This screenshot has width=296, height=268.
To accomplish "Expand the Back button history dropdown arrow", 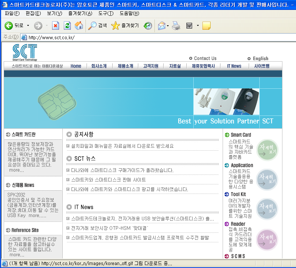I will click(x=28, y=25).
